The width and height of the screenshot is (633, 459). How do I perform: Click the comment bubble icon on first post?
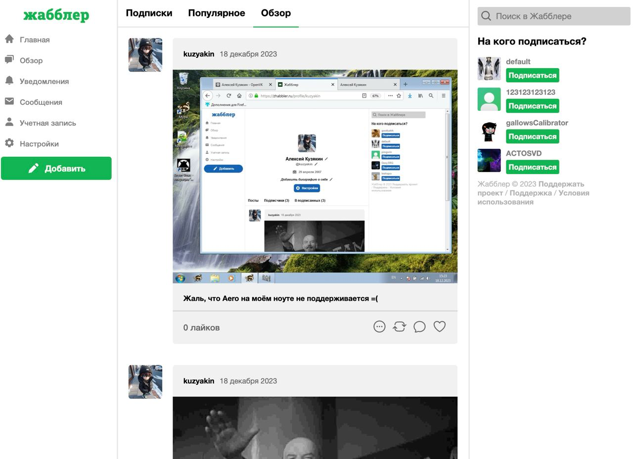coord(419,326)
